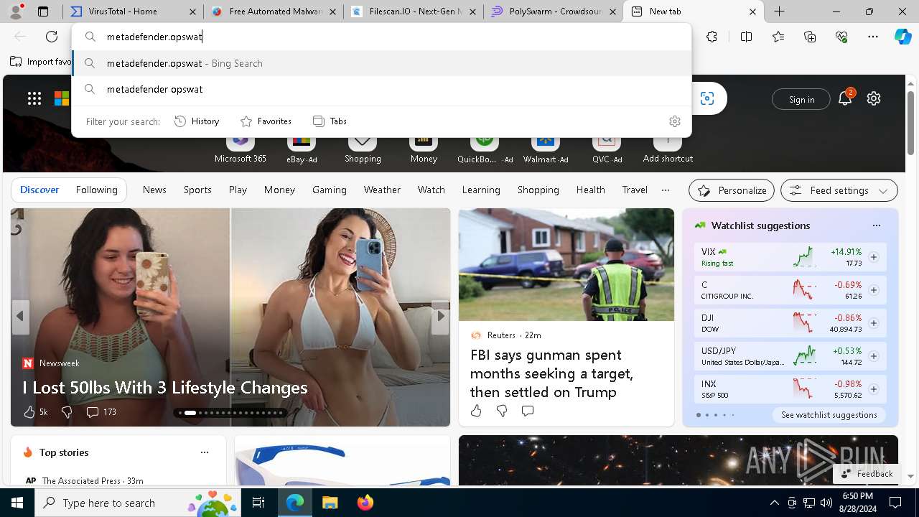Open FBI gunman headline article
This screenshot has width=919, height=517.
551,373
